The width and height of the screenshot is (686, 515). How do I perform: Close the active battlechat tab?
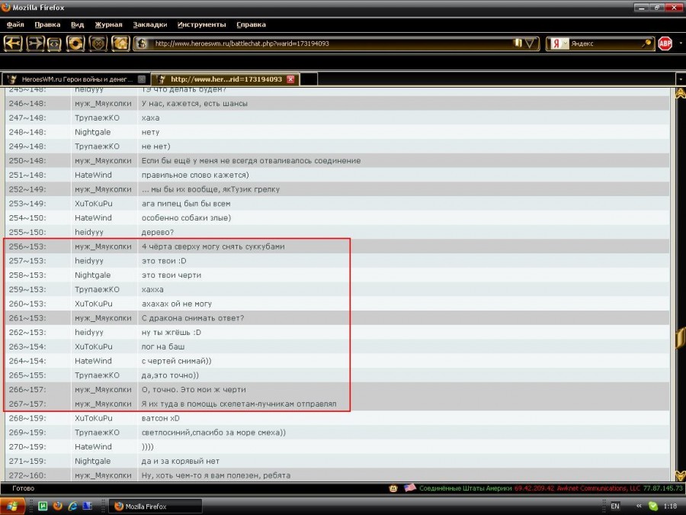[290, 79]
